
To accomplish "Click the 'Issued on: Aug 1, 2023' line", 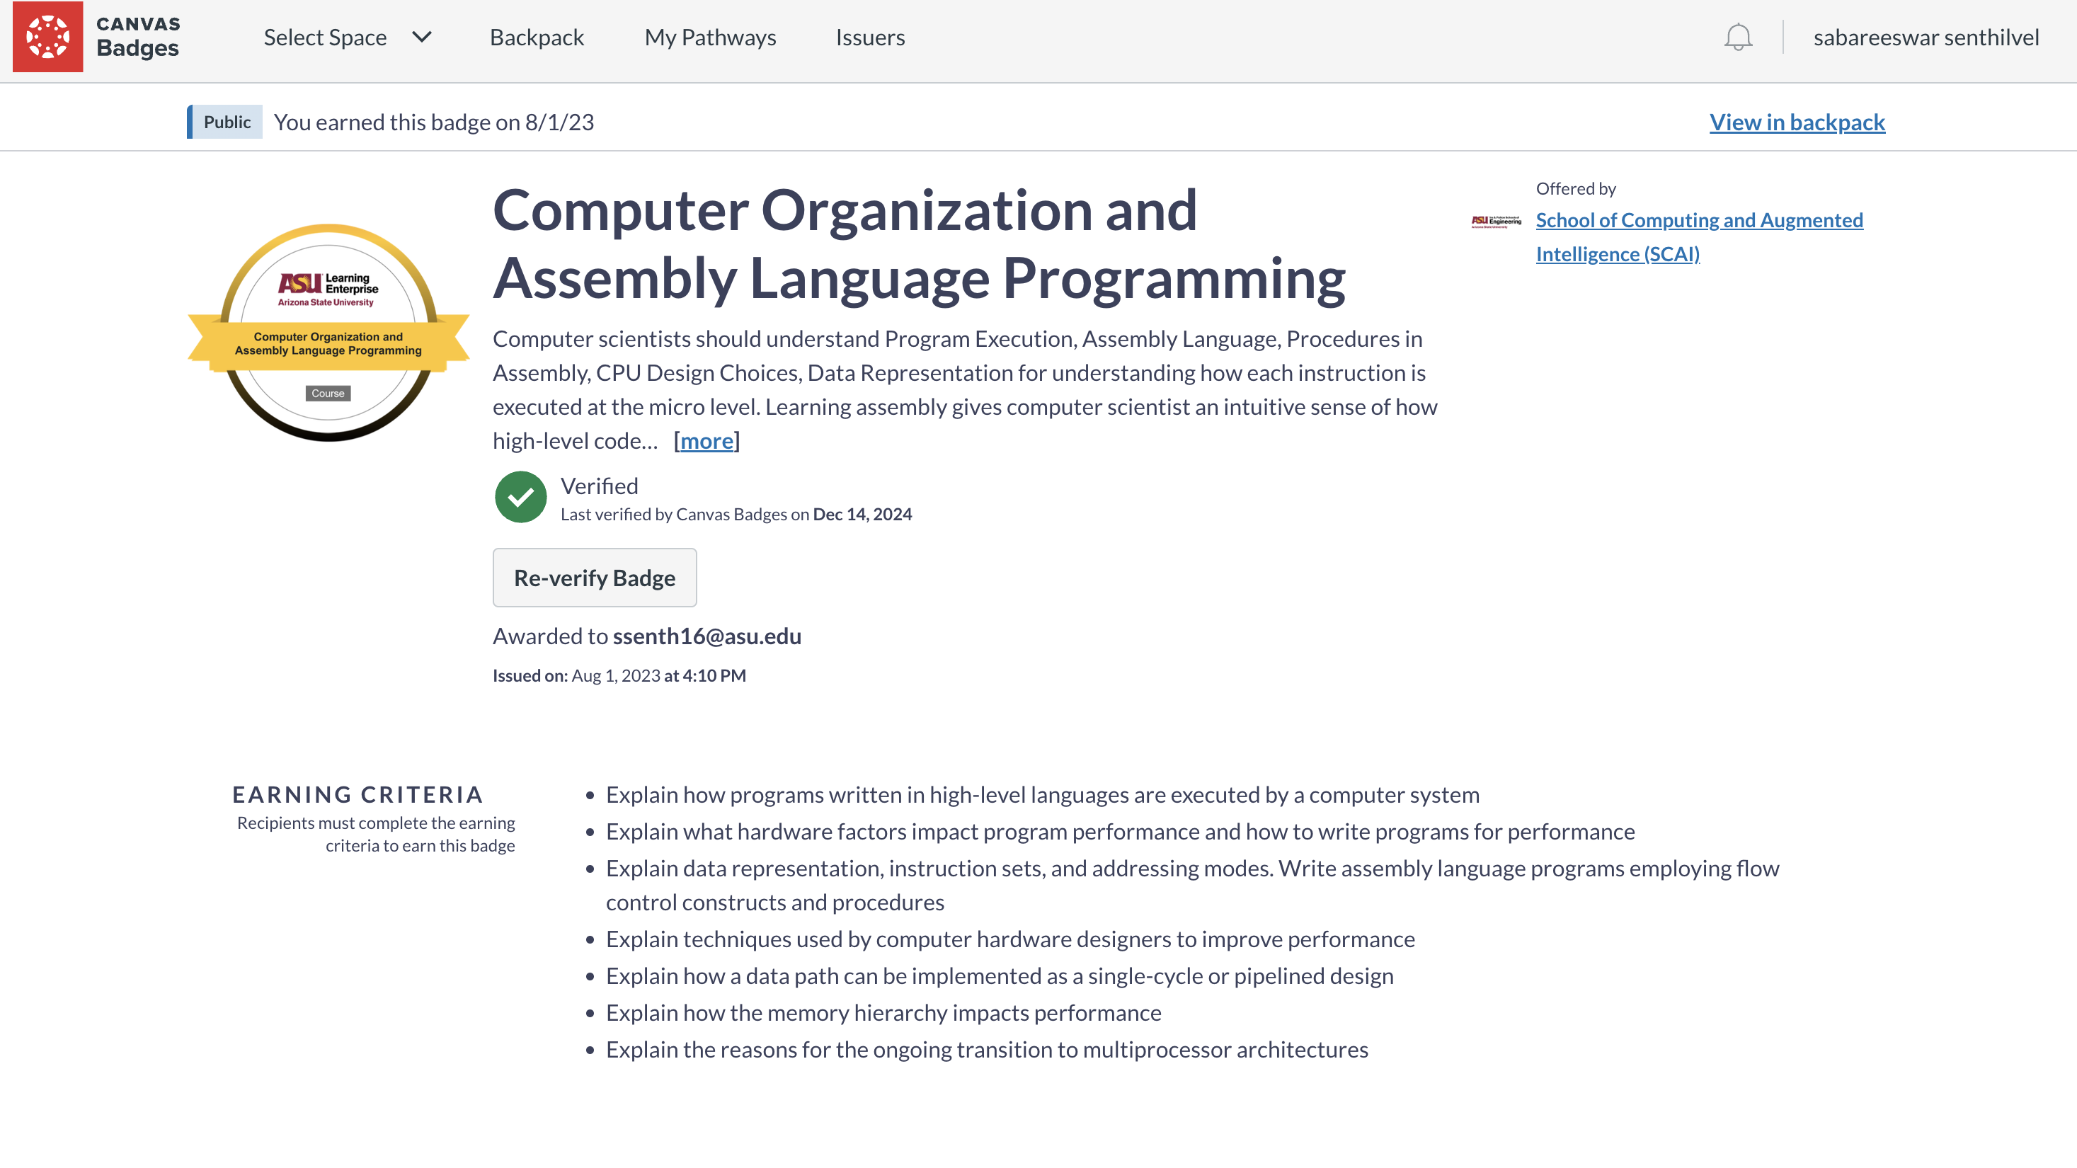I will [619, 675].
